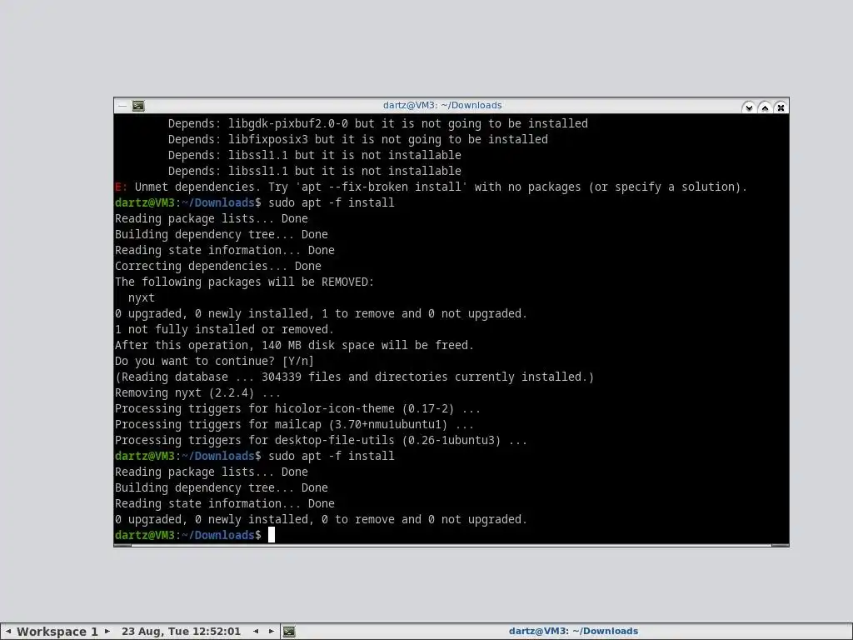
Task: Click the Workspace 1 label in the taskbar
Action: coord(57,632)
